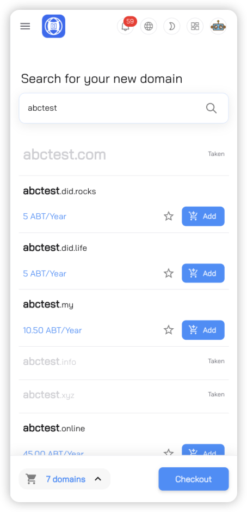Open the apps grid dashboard icon
The width and height of the screenshot is (247, 512).
pos(195,26)
